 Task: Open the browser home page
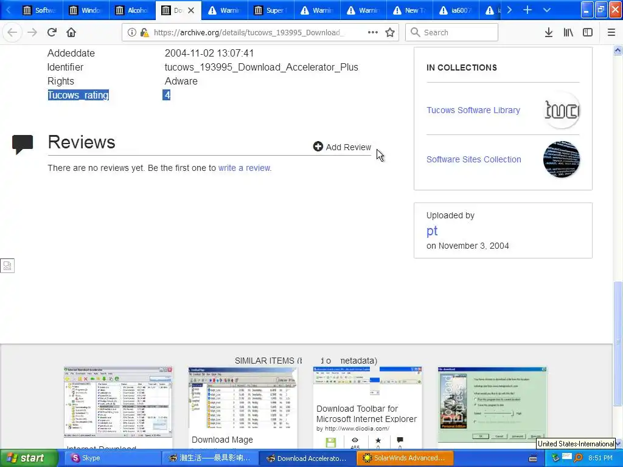point(71,32)
